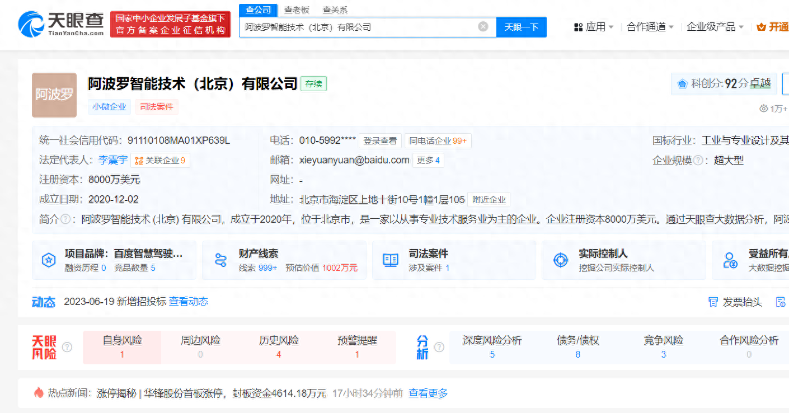Click the 查看动态 link

coord(189,302)
